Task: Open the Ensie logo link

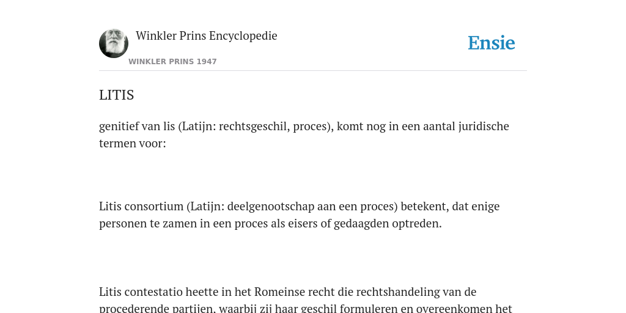Action: click(x=492, y=43)
